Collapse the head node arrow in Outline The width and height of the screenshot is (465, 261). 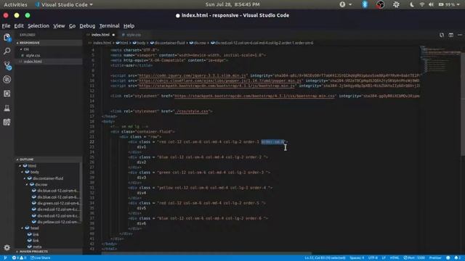tap(23, 228)
